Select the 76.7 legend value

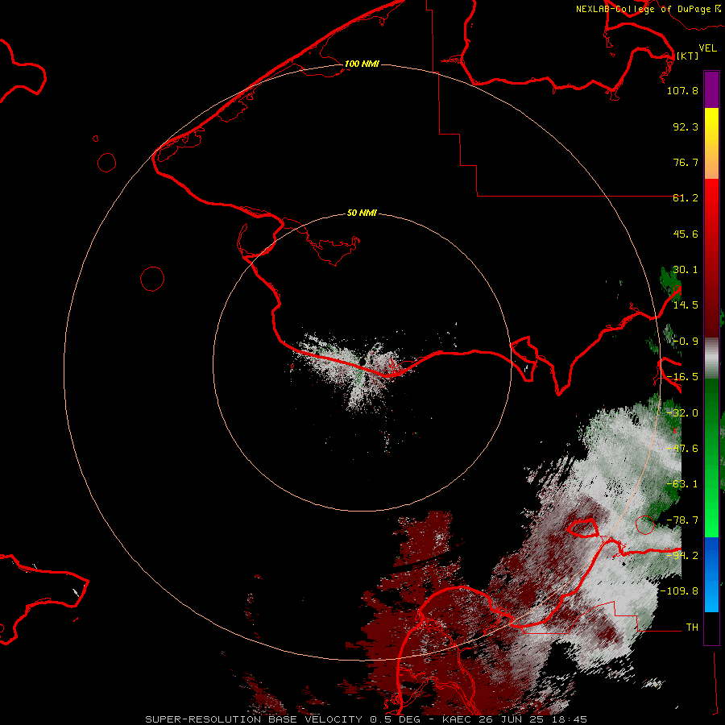[686, 162]
